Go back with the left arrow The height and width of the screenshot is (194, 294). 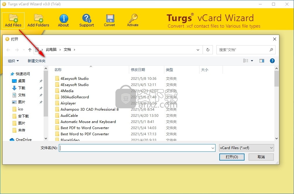click(8, 50)
